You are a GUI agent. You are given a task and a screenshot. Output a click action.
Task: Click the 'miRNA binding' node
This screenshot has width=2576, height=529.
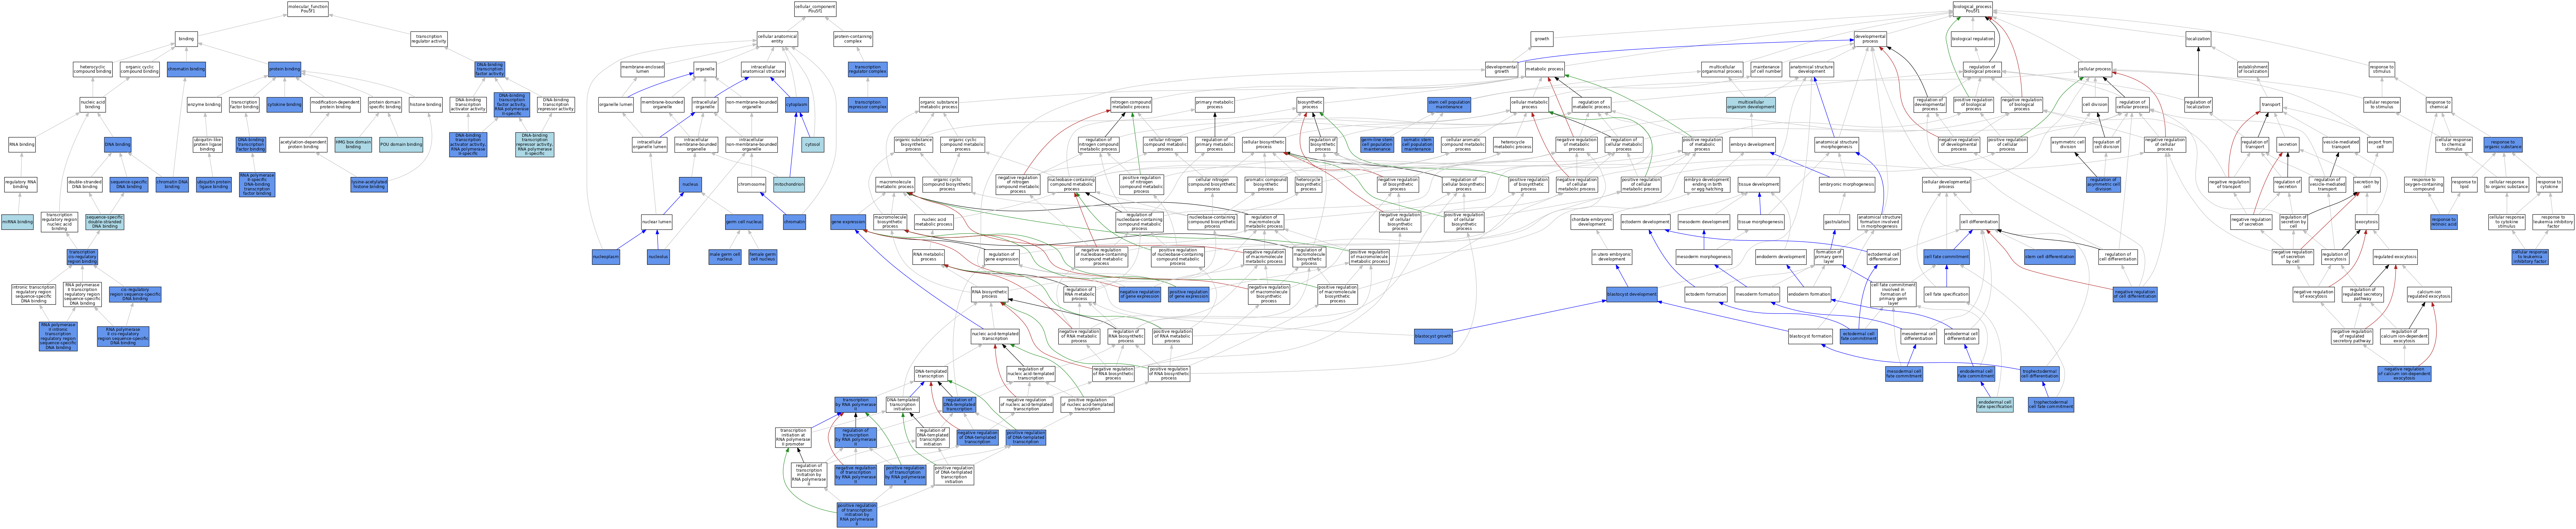[17, 222]
